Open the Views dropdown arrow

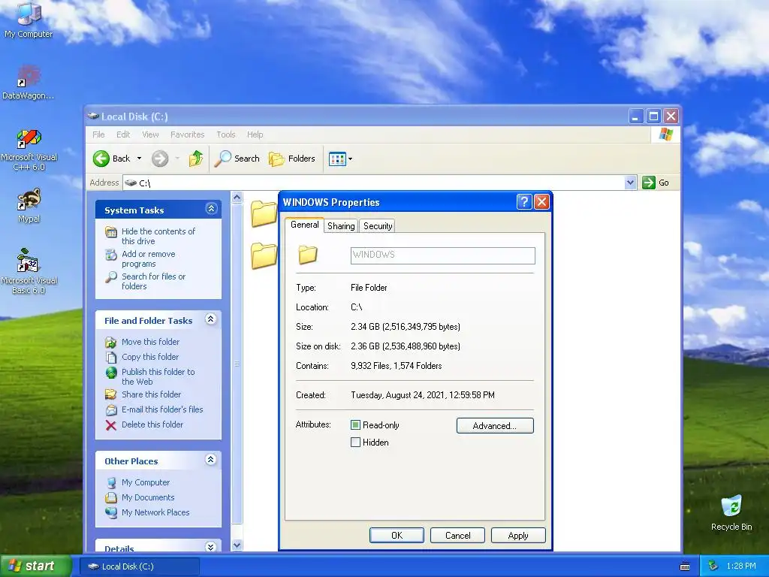[350, 159]
